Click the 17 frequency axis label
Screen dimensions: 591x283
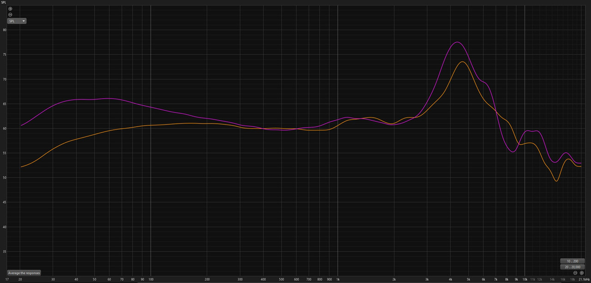pos(6,279)
